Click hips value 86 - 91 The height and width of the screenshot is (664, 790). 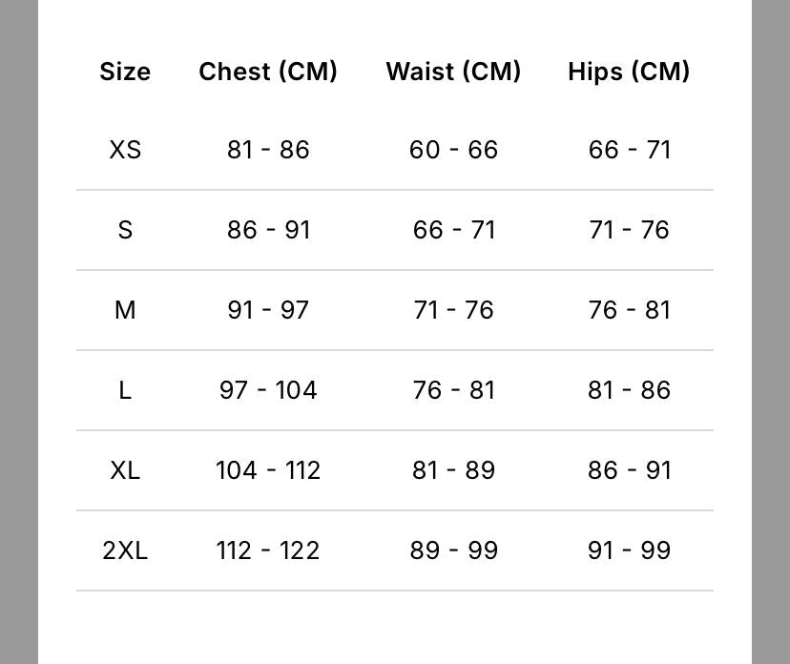click(629, 470)
